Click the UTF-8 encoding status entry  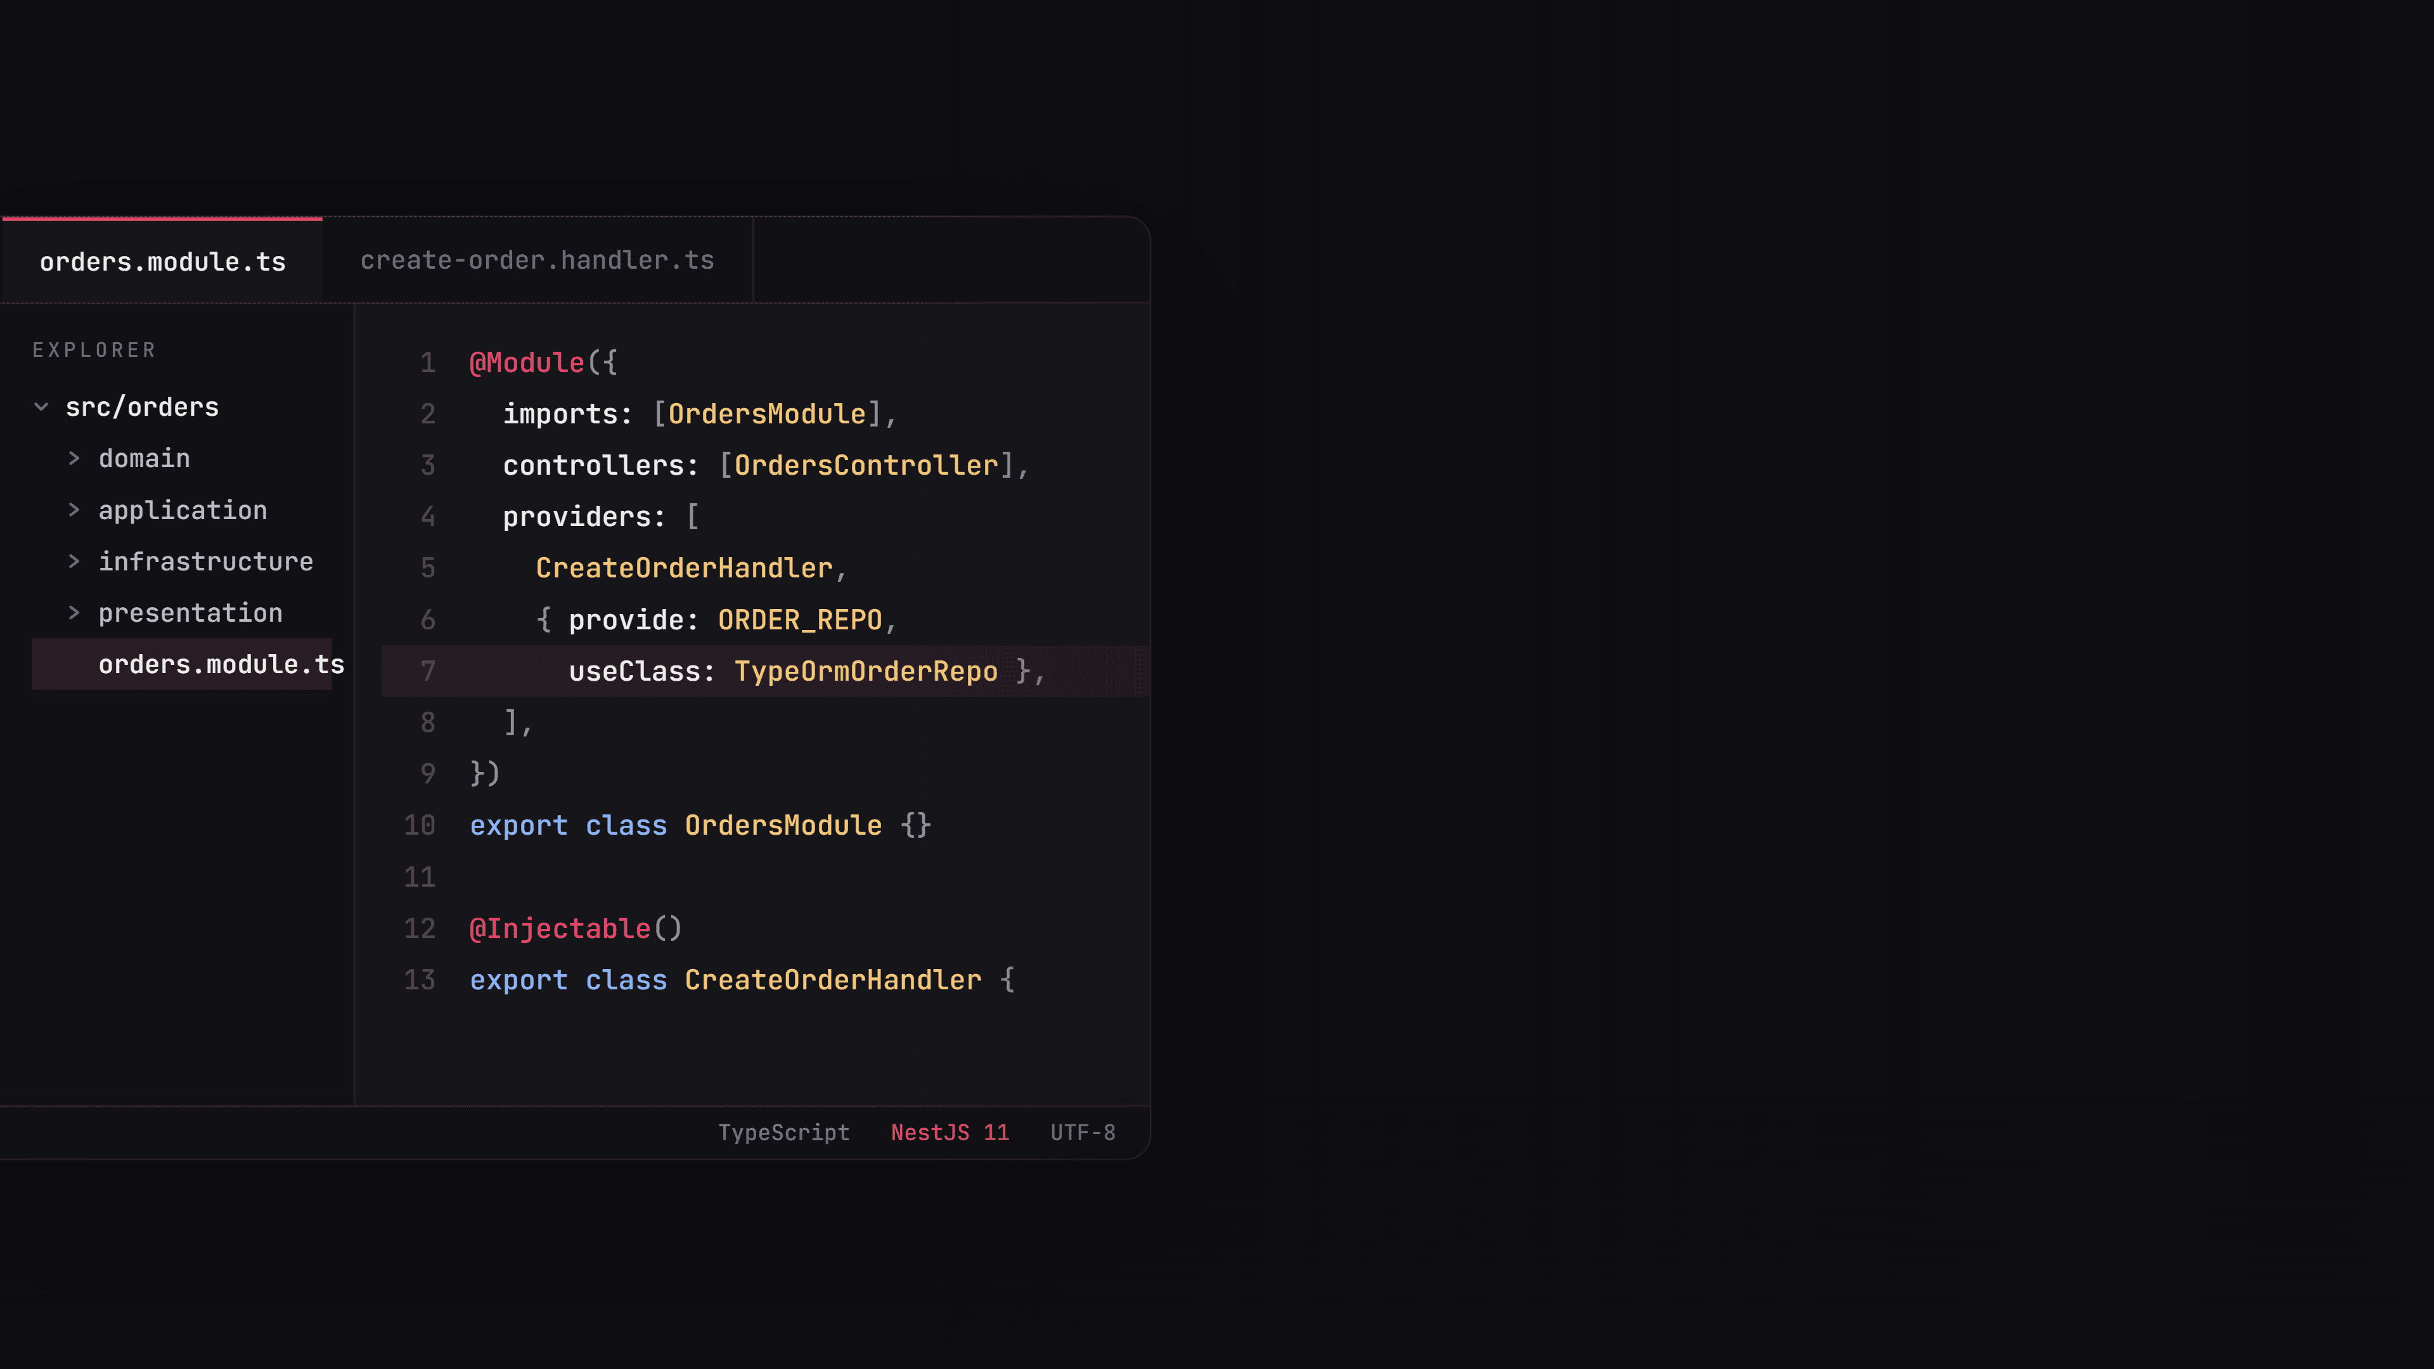pyautogui.click(x=1083, y=1132)
